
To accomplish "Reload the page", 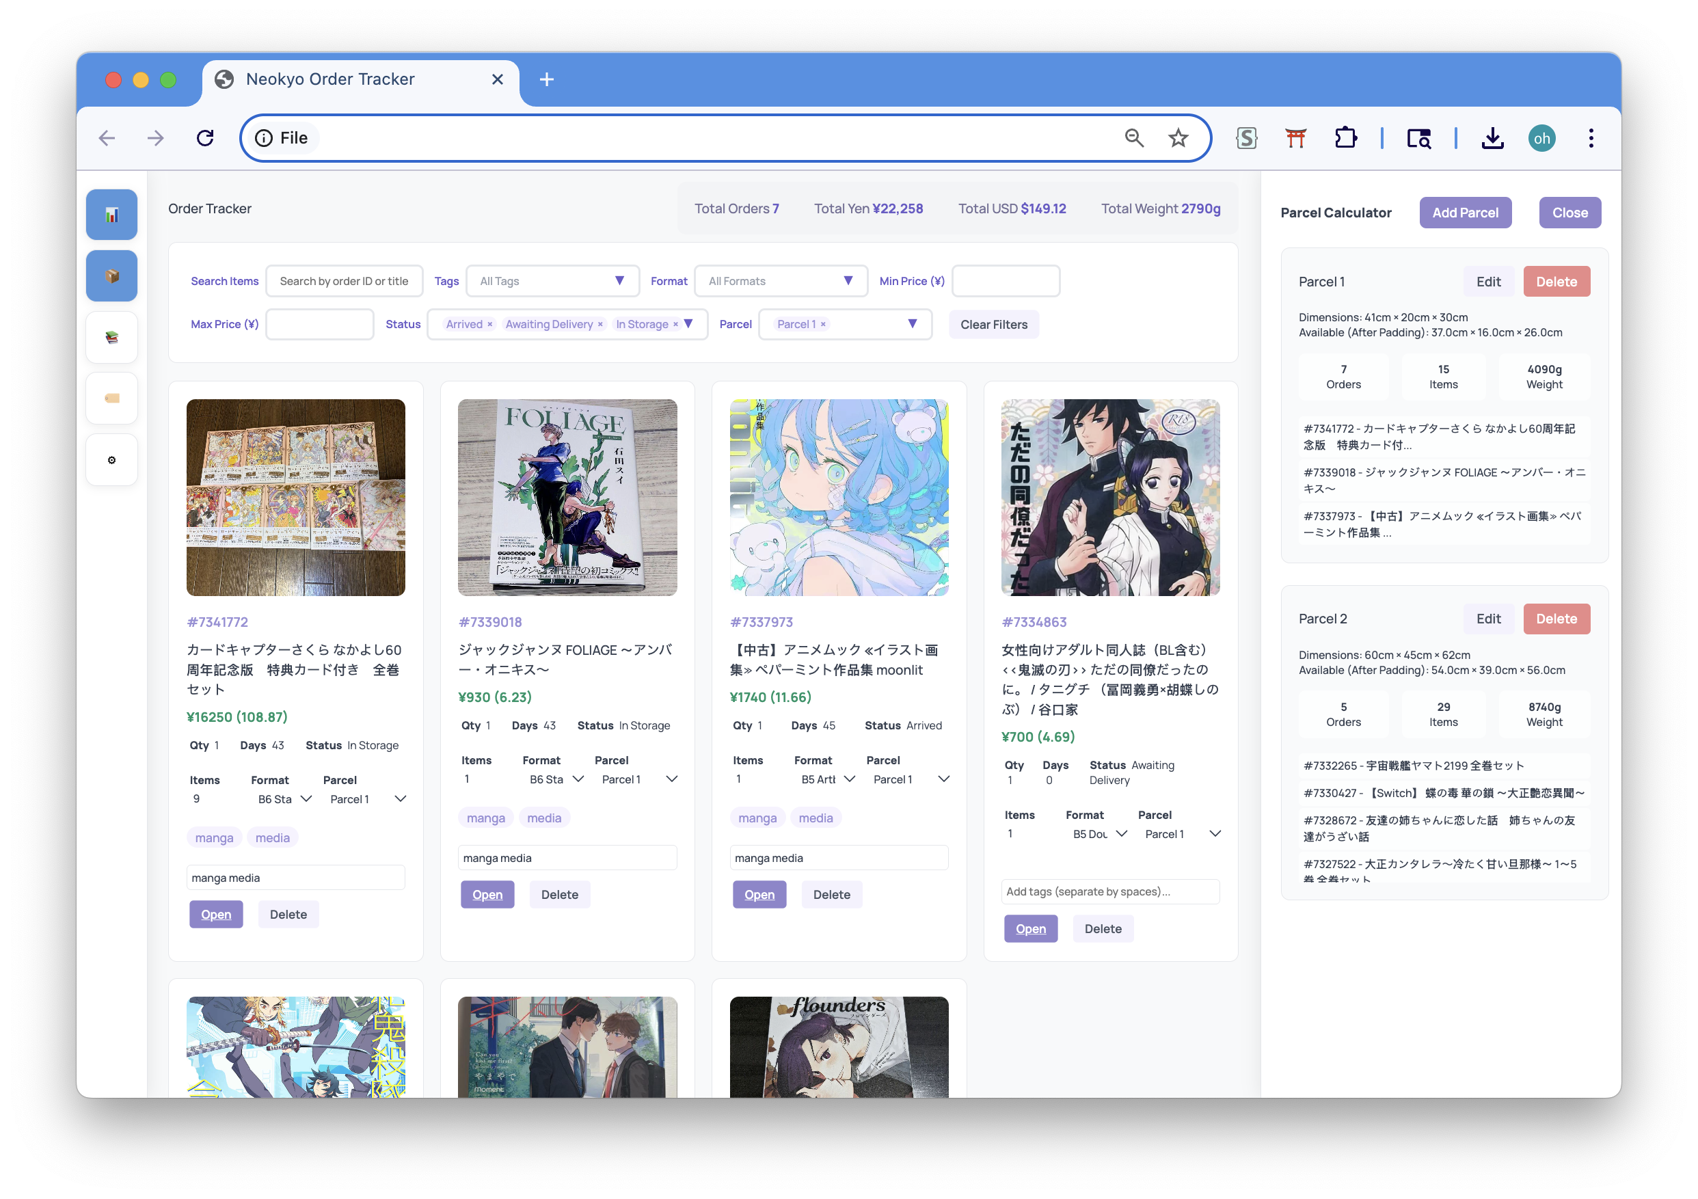I will point(205,138).
